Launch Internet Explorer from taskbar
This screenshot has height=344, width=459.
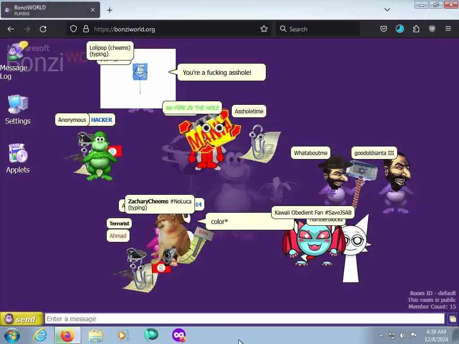pos(39,335)
